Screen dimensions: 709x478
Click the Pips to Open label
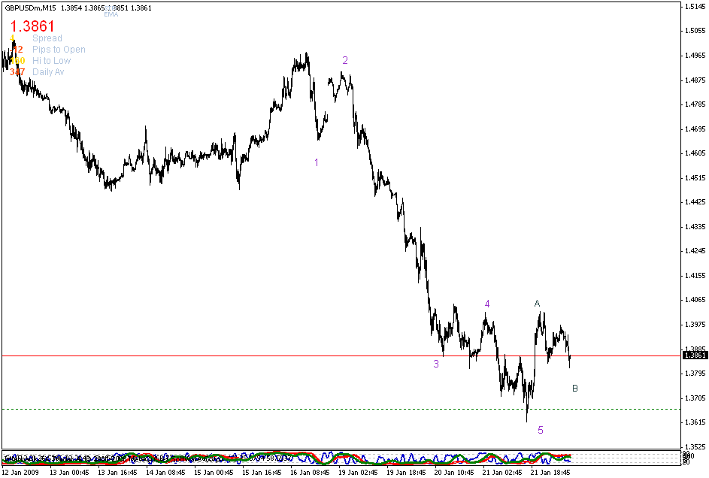[59, 50]
